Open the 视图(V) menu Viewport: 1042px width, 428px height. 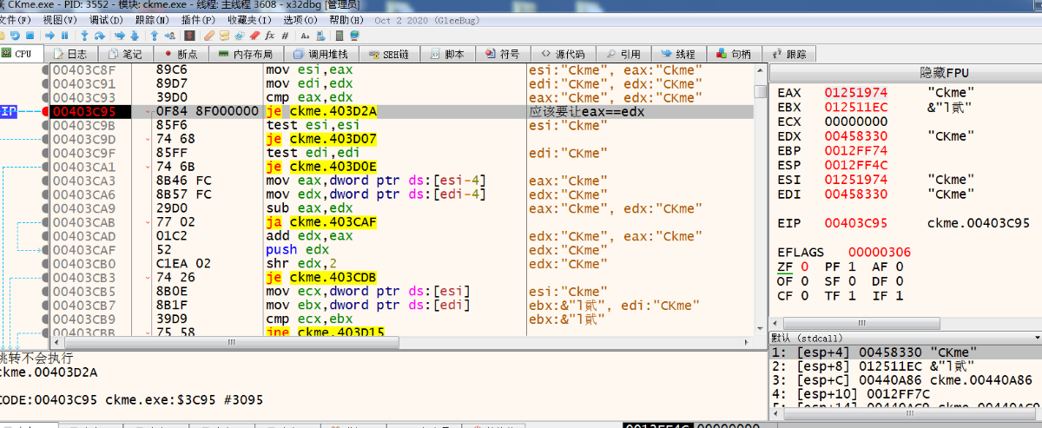(59, 19)
